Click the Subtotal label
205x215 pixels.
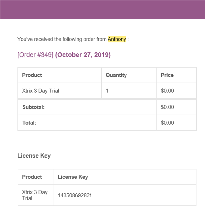point(33,107)
